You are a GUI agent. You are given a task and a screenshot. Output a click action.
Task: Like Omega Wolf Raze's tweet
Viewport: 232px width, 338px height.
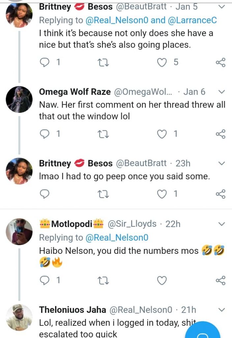click(x=162, y=134)
